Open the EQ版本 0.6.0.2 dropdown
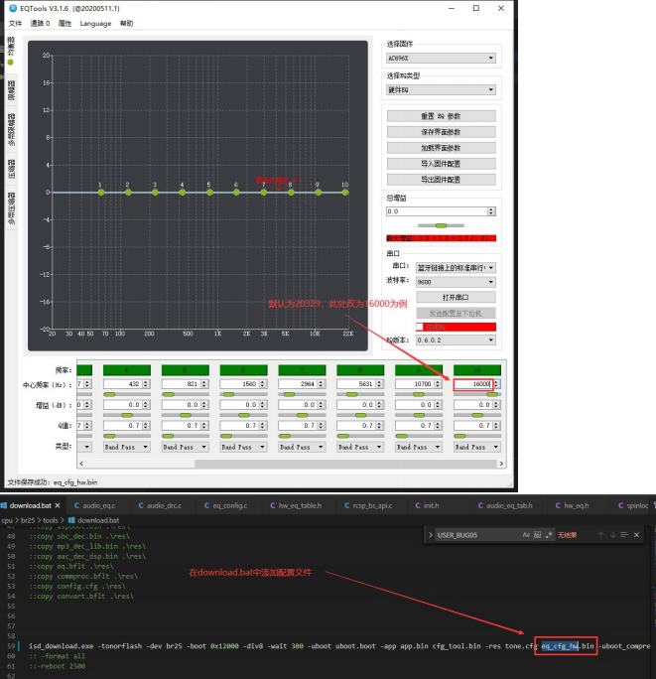The height and width of the screenshot is (679, 656). [x=456, y=339]
